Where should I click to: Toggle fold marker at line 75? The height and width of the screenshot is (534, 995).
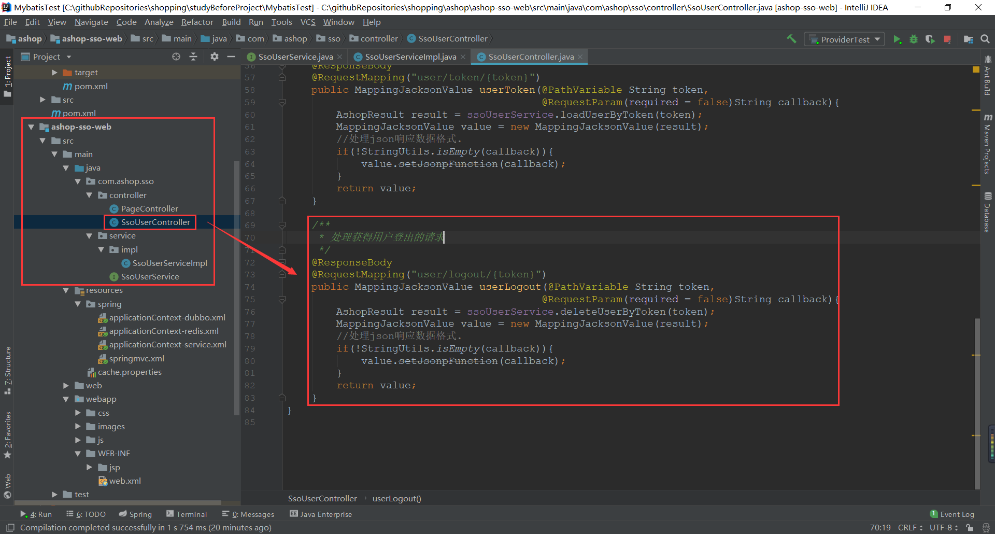tap(282, 299)
